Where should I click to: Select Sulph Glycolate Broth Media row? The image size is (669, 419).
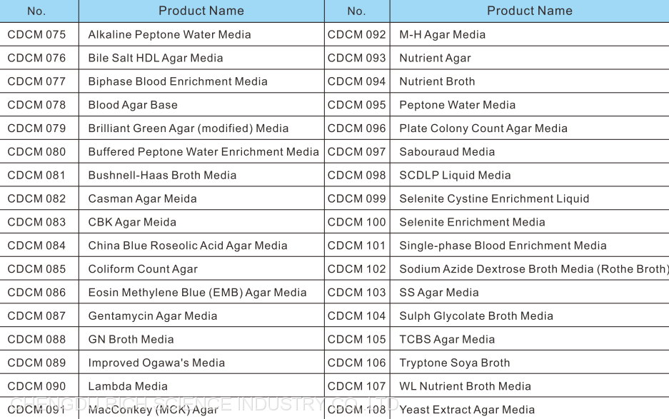(476, 315)
